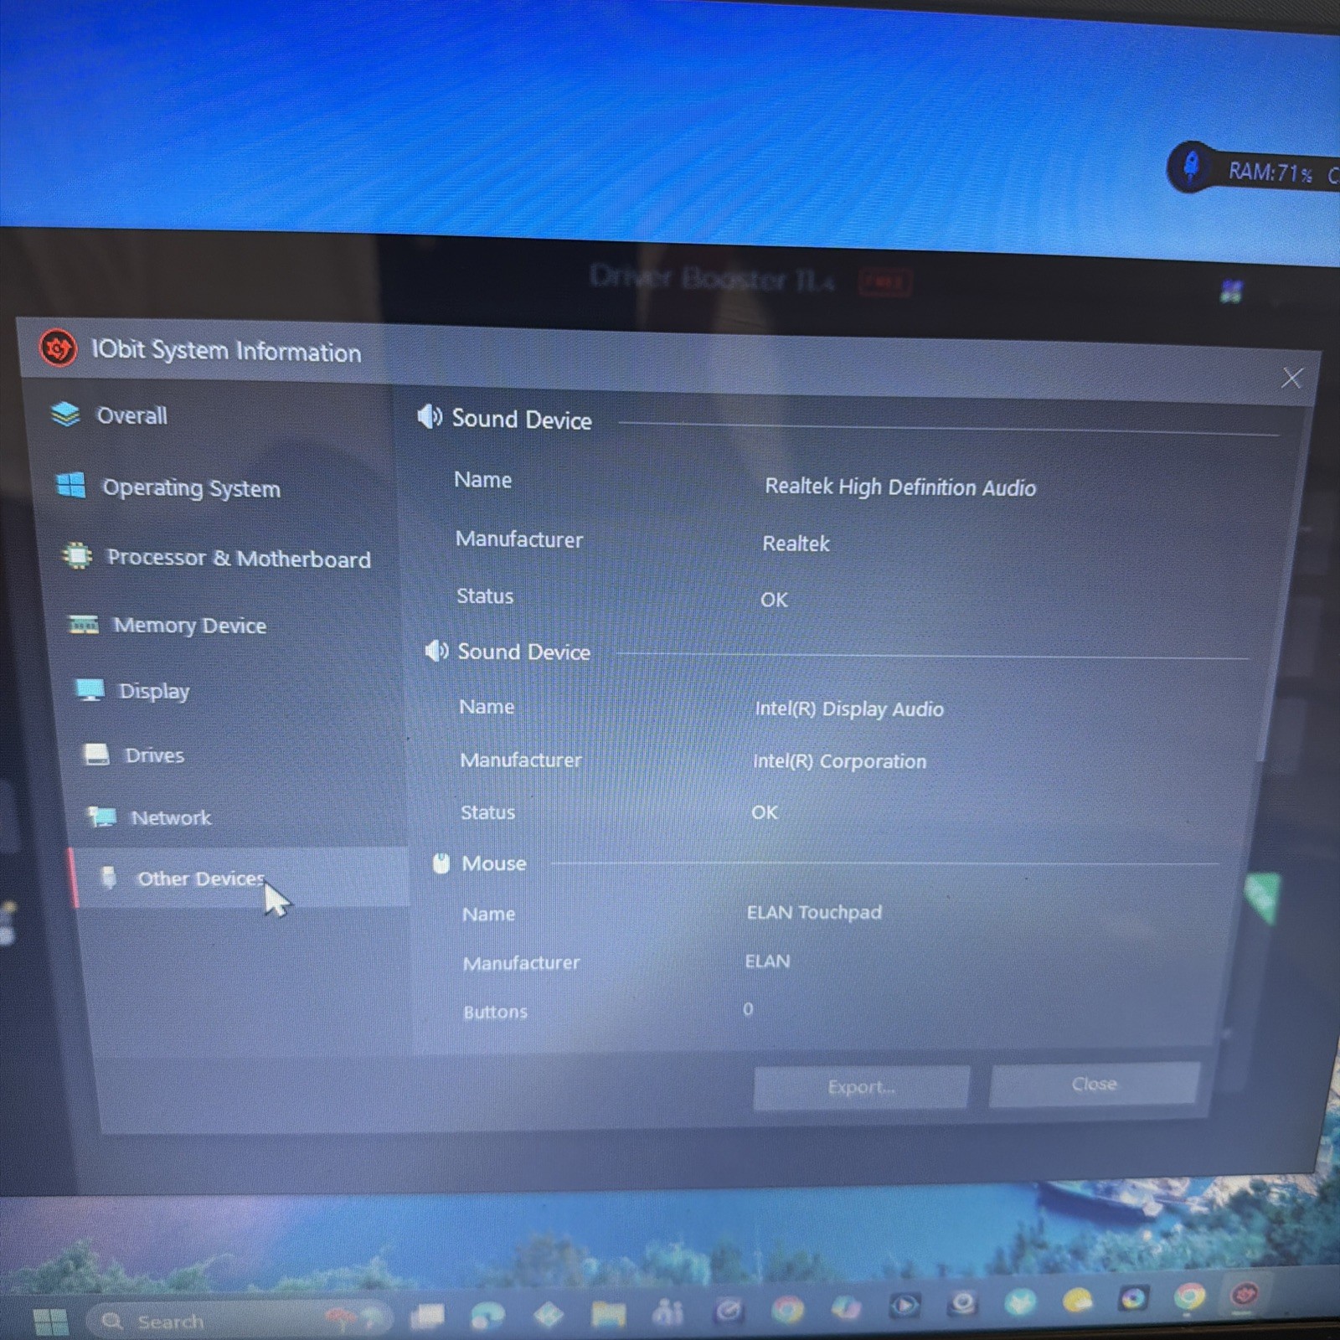Click the speaker icon of Intel Sound Device
This screenshot has width=1340, height=1340.
point(435,651)
